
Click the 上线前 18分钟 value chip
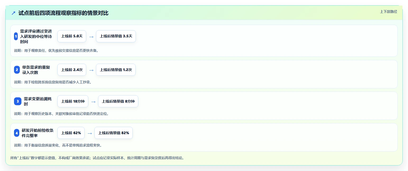[73, 101]
